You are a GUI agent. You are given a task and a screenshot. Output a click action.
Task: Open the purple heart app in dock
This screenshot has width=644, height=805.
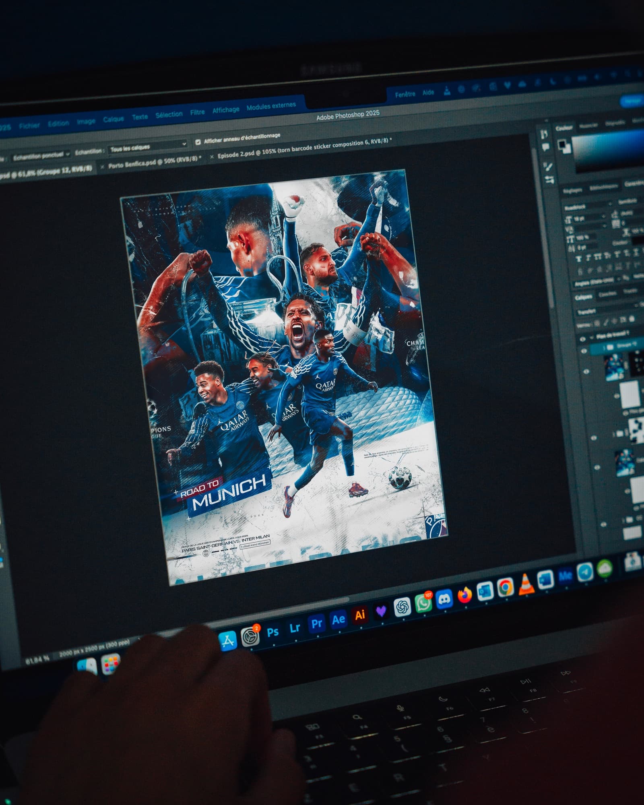381,611
